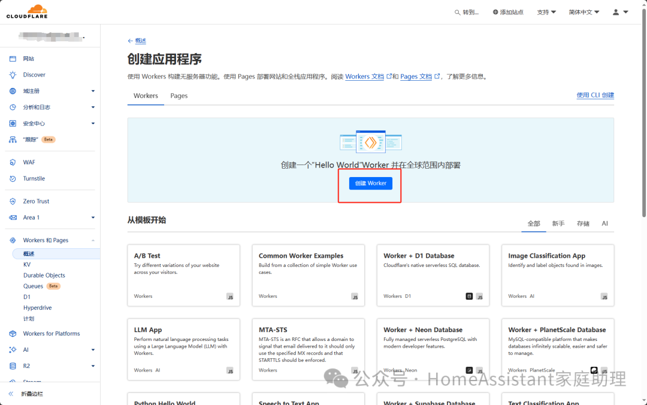Open the Pages 文档 link
This screenshot has height=405, width=647.
[416, 76]
